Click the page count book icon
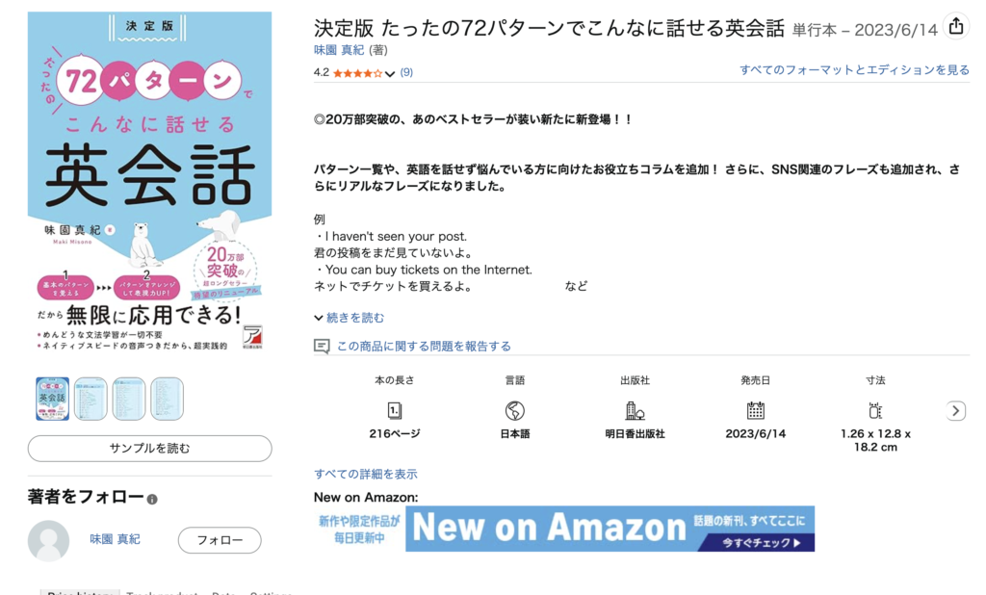Viewport: 986px width, 595px height. [394, 411]
